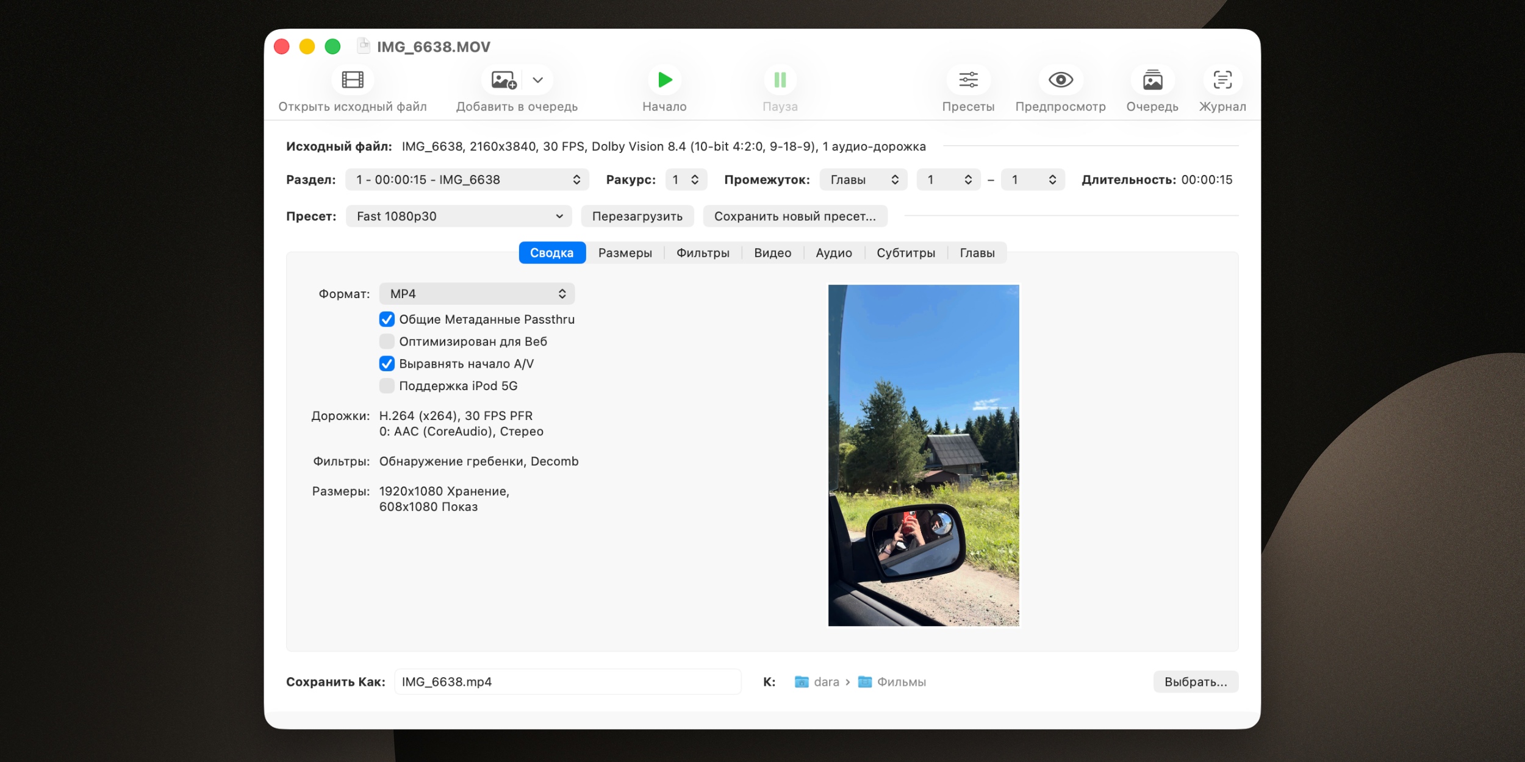Click the Перезагрузить button
Screen dimensions: 1525x762
[x=637, y=216]
